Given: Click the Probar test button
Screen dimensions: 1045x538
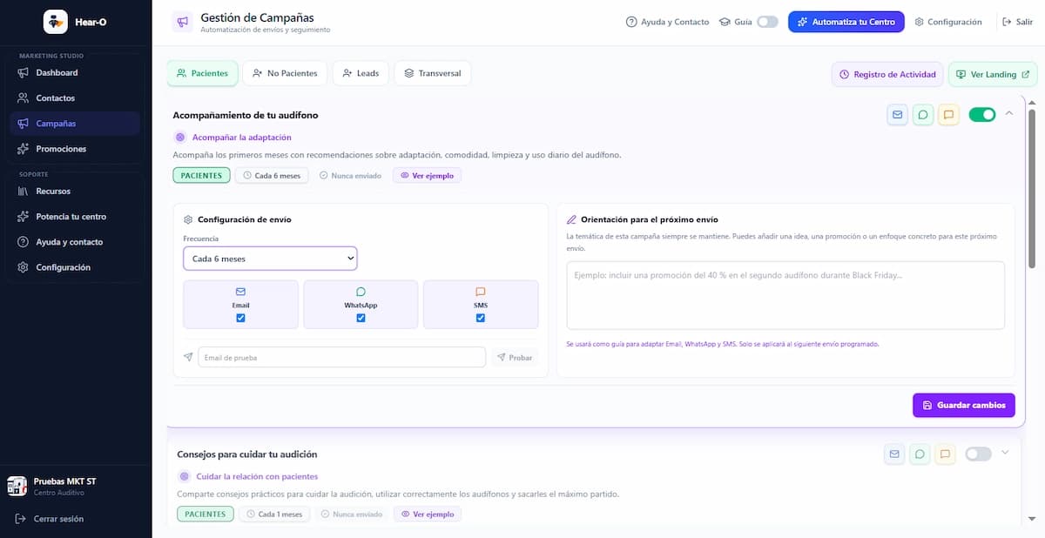Looking at the screenshot, I should click(515, 358).
